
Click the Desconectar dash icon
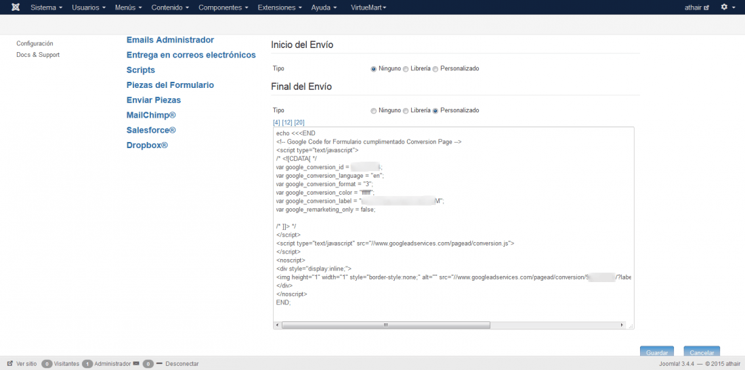159,364
